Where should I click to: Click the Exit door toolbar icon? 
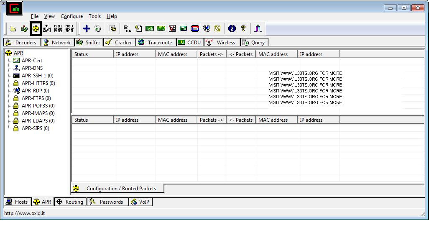pos(258,28)
